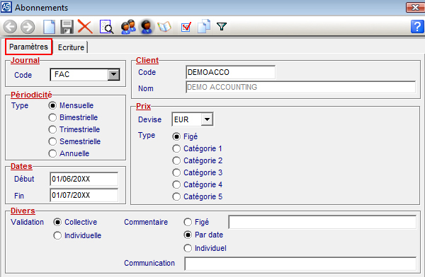The width and height of the screenshot is (425, 277).
Task: Close the Abonnements window
Action: click(415, 7)
